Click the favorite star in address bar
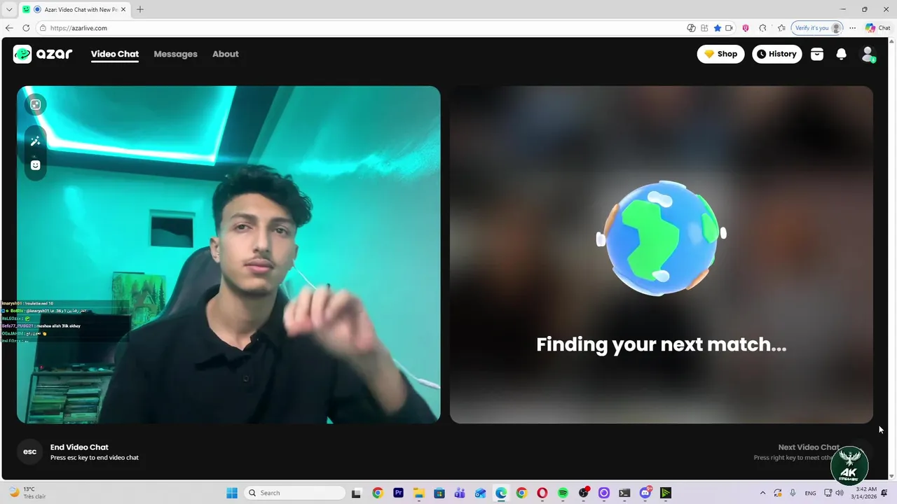 coord(718,28)
